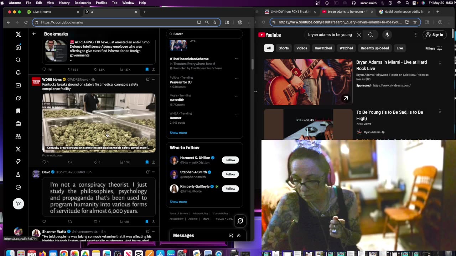Open options for the meredith trend
This screenshot has width=456, height=256.
237,96
